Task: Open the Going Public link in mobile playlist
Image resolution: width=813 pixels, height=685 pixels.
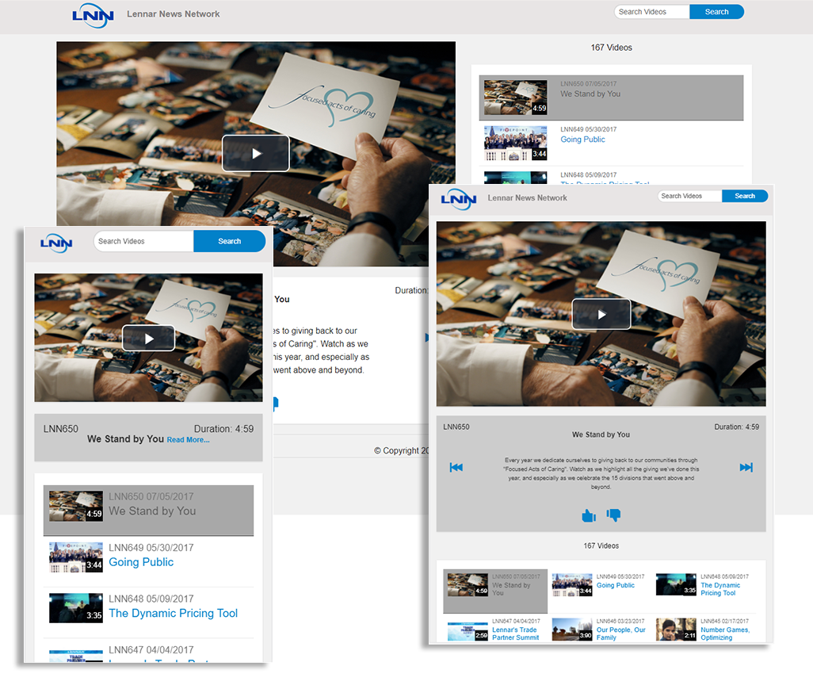Action: pos(141,562)
